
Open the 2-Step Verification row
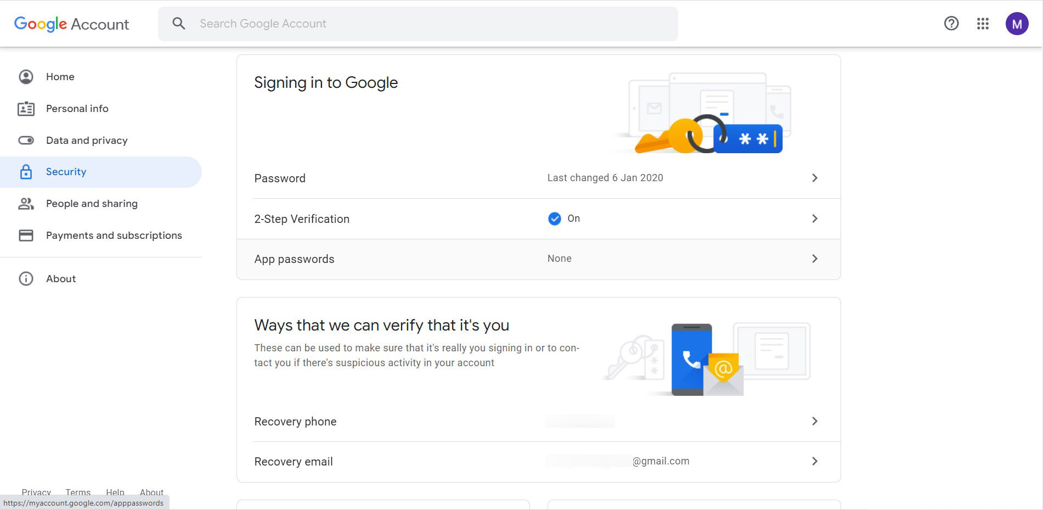click(302, 219)
